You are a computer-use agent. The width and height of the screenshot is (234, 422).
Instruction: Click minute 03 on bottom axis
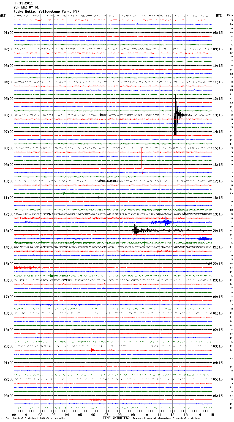54,415
